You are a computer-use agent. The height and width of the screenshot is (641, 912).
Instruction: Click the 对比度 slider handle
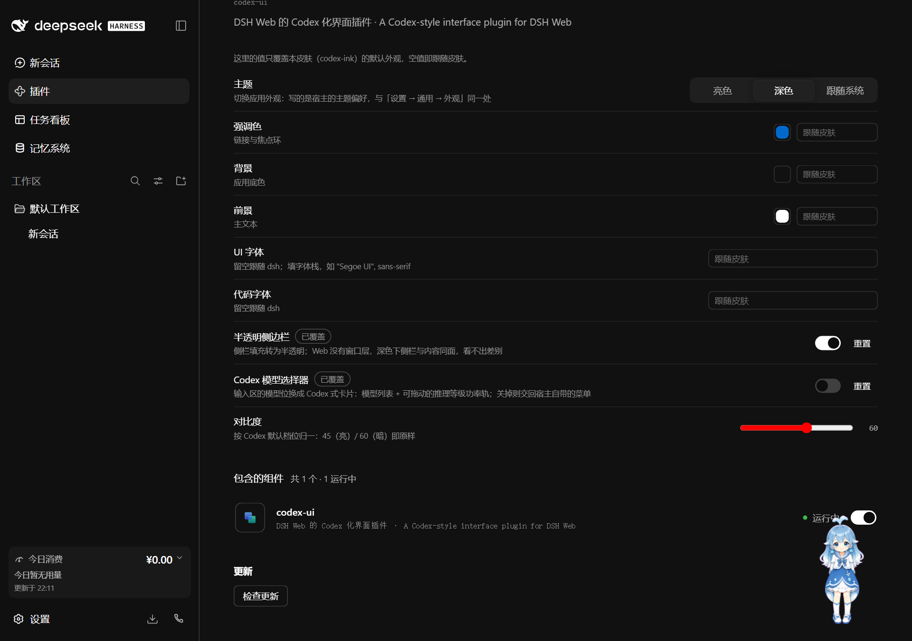click(807, 428)
